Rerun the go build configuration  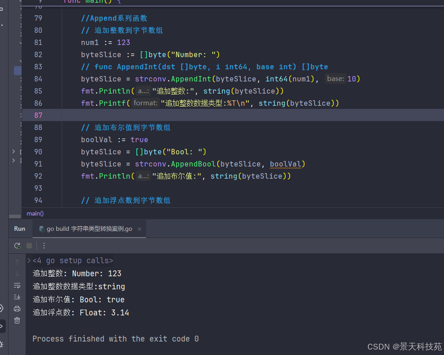17,246
